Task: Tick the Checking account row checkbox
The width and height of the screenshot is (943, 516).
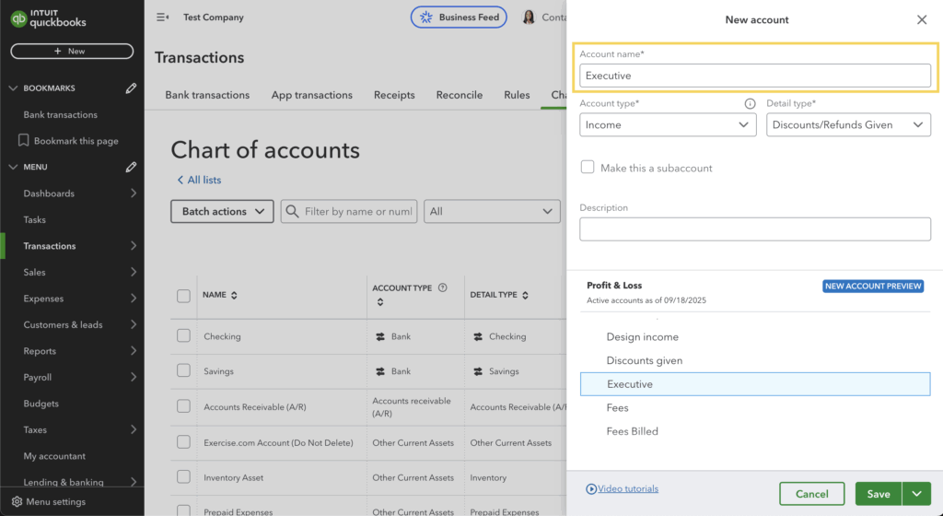Action: click(x=184, y=336)
